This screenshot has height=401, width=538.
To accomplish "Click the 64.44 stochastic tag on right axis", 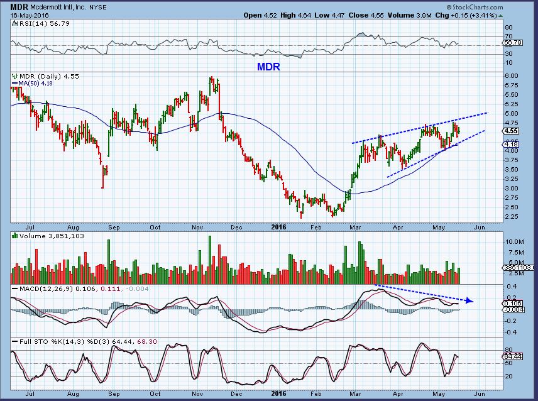I will [513, 357].
